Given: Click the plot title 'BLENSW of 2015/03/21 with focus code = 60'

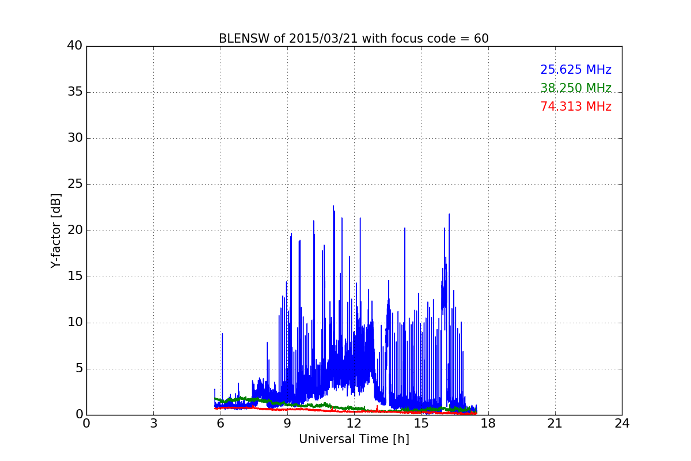Looking at the screenshot, I should tap(354, 39).
